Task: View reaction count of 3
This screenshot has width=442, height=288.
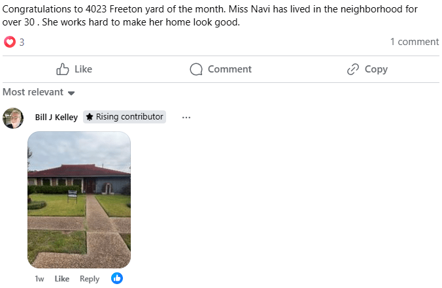Action: tap(22, 42)
